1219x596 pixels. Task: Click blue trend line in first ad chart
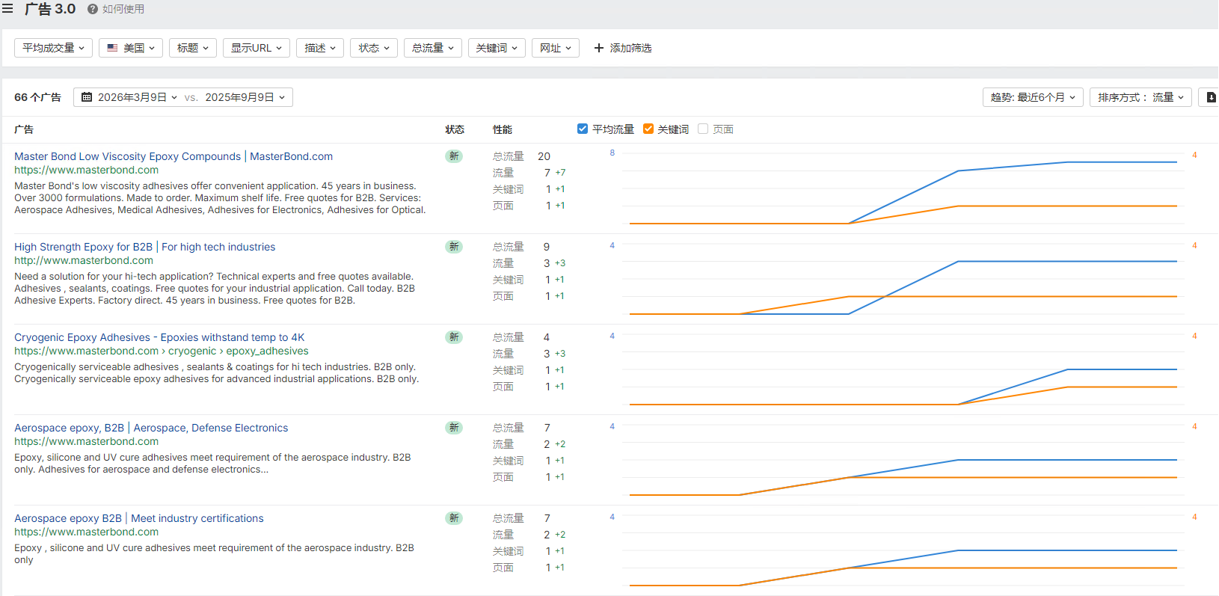[1122, 162]
